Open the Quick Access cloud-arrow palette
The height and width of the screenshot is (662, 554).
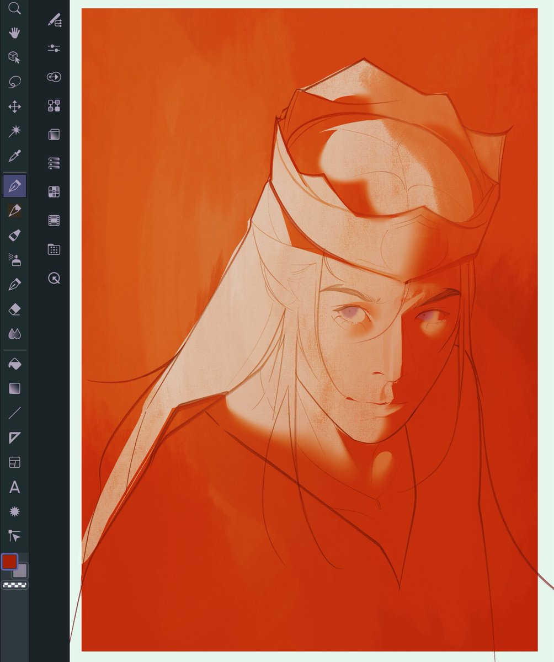click(x=54, y=77)
